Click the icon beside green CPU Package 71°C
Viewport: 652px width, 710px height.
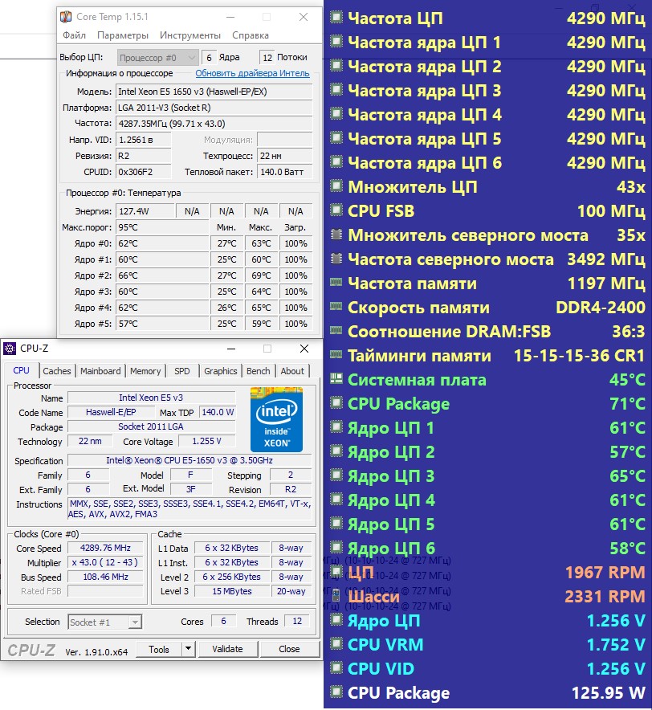336,402
